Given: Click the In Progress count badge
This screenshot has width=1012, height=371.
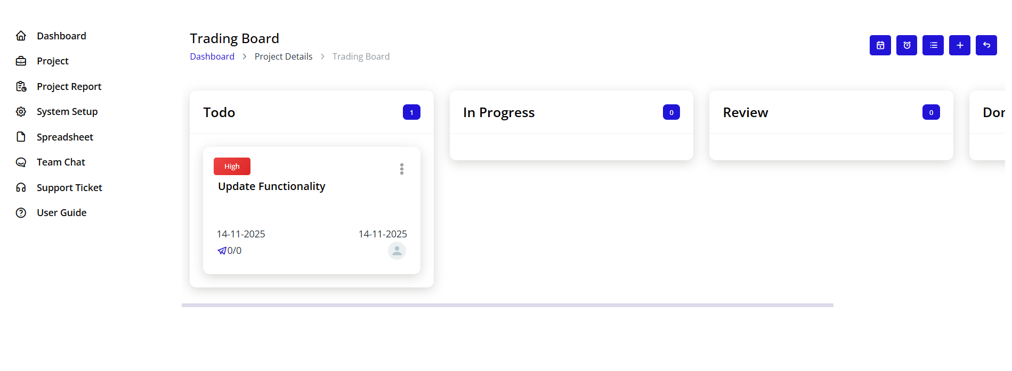Looking at the screenshot, I should tap(671, 112).
